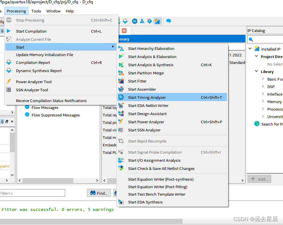The height and width of the screenshot is (225, 283).
Task: Click the Start EDA Synthesis icon
Action: [x=121, y=202]
